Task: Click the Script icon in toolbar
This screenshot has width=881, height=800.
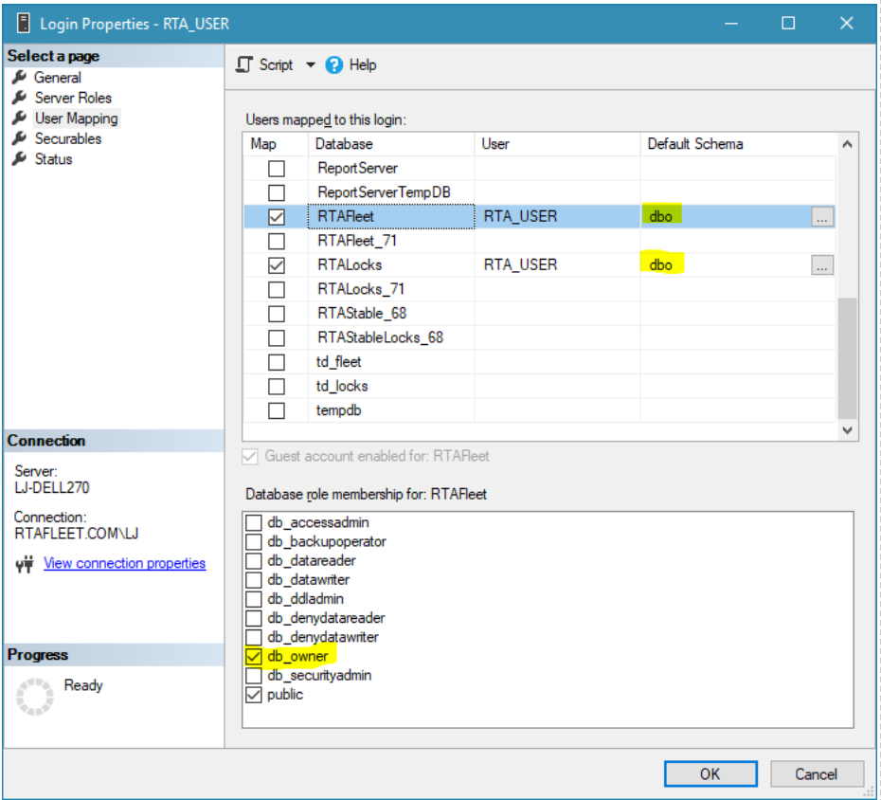Action: click(x=245, y=64)
